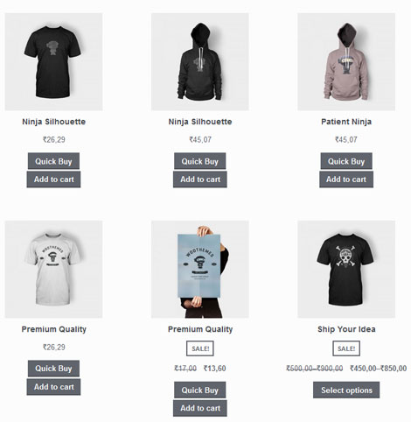Open the black Ninja Silhouette hoodie image
This screenshot has height=422, width=411.
200,61
